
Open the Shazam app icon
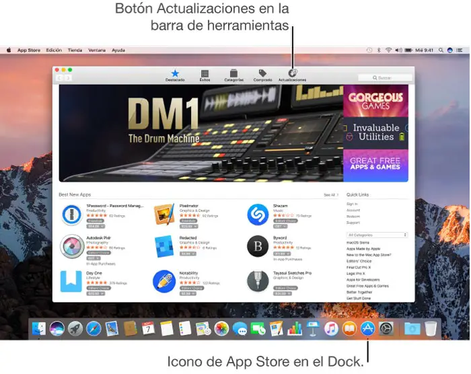258,215
